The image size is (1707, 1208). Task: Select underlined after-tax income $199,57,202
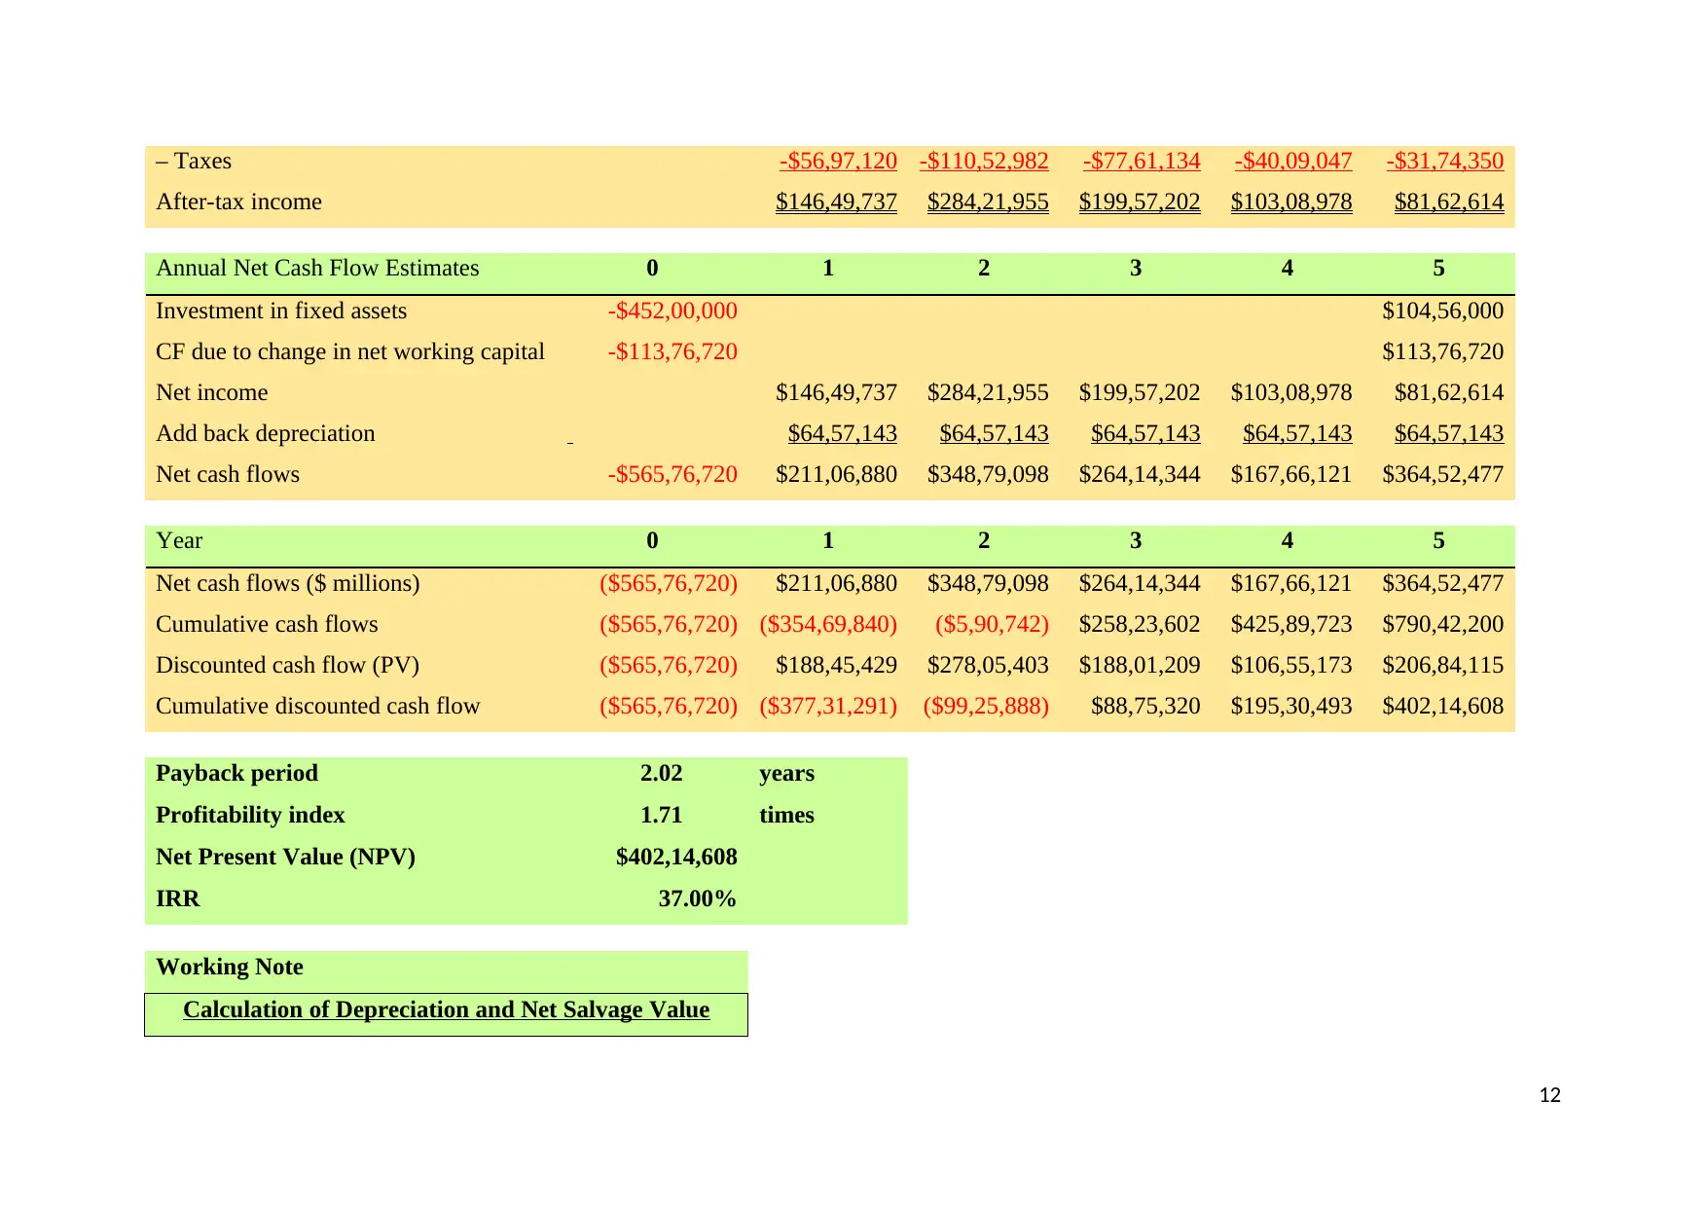click(x=1140, y=202)
